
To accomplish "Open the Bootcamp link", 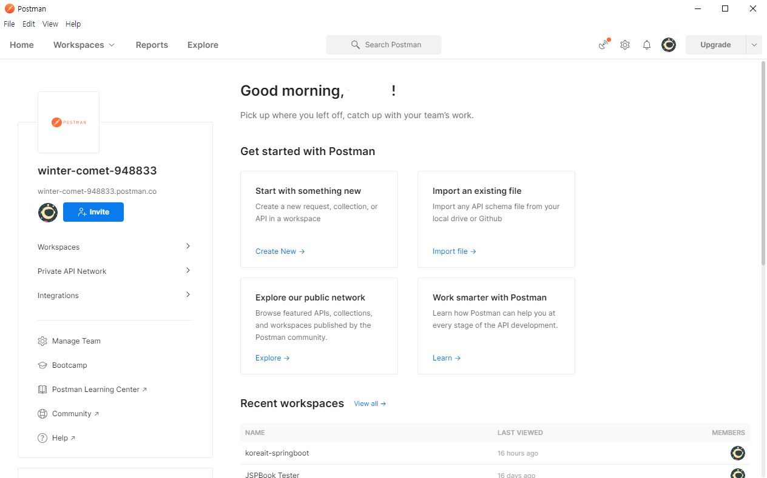I will [x=70, y=365].
